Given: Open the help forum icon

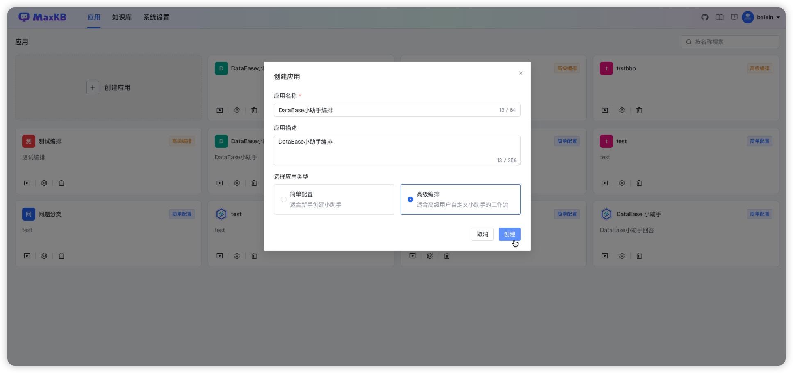Looking at the screenshot, I should point(734,17).
